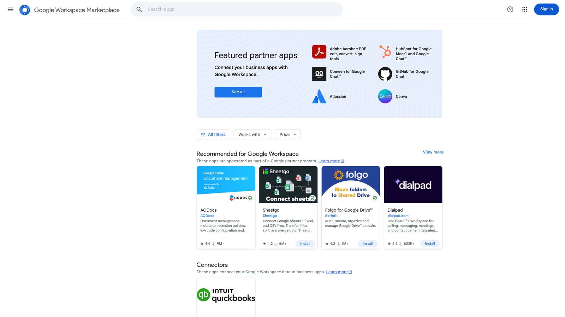Open the Help question mark icon
This screenshot has height=317, width=565.
coord(510,10)
